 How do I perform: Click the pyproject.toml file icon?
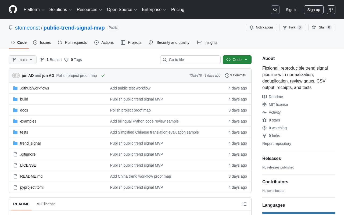coord(15,187)
